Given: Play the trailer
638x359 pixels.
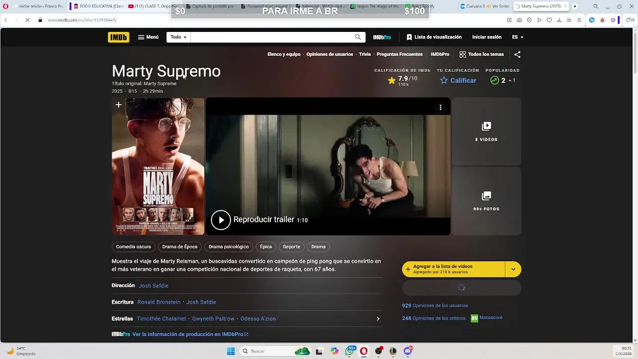Looking at the screenshot, I should coord(221,220).
